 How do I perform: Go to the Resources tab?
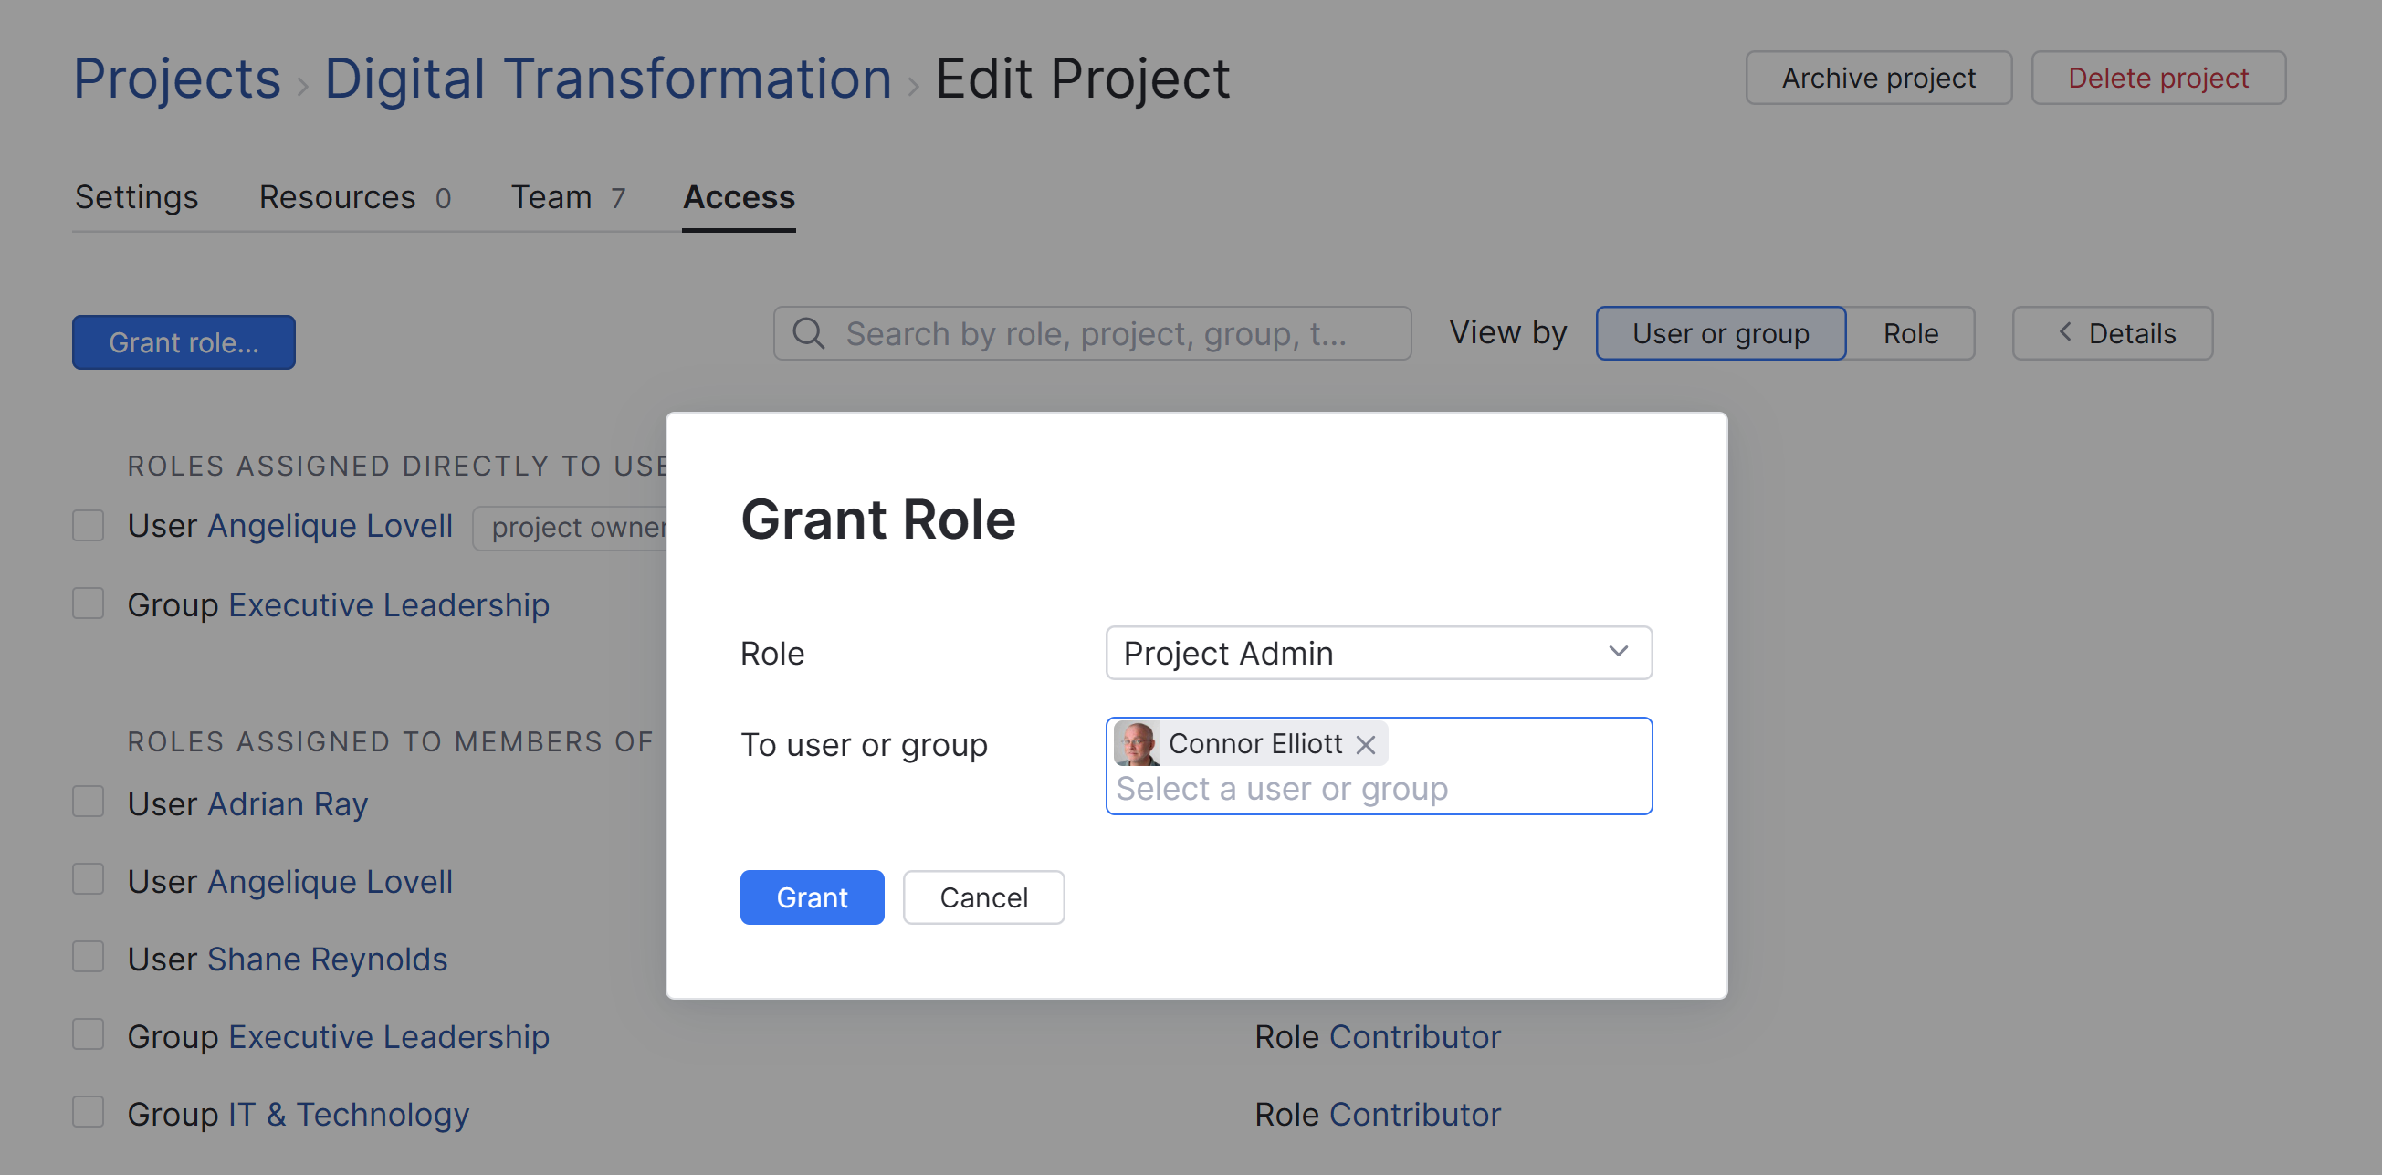[x=354, y=197]
